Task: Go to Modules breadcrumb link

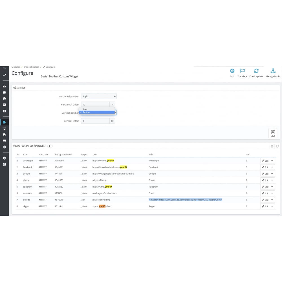Action: point(16,67)
